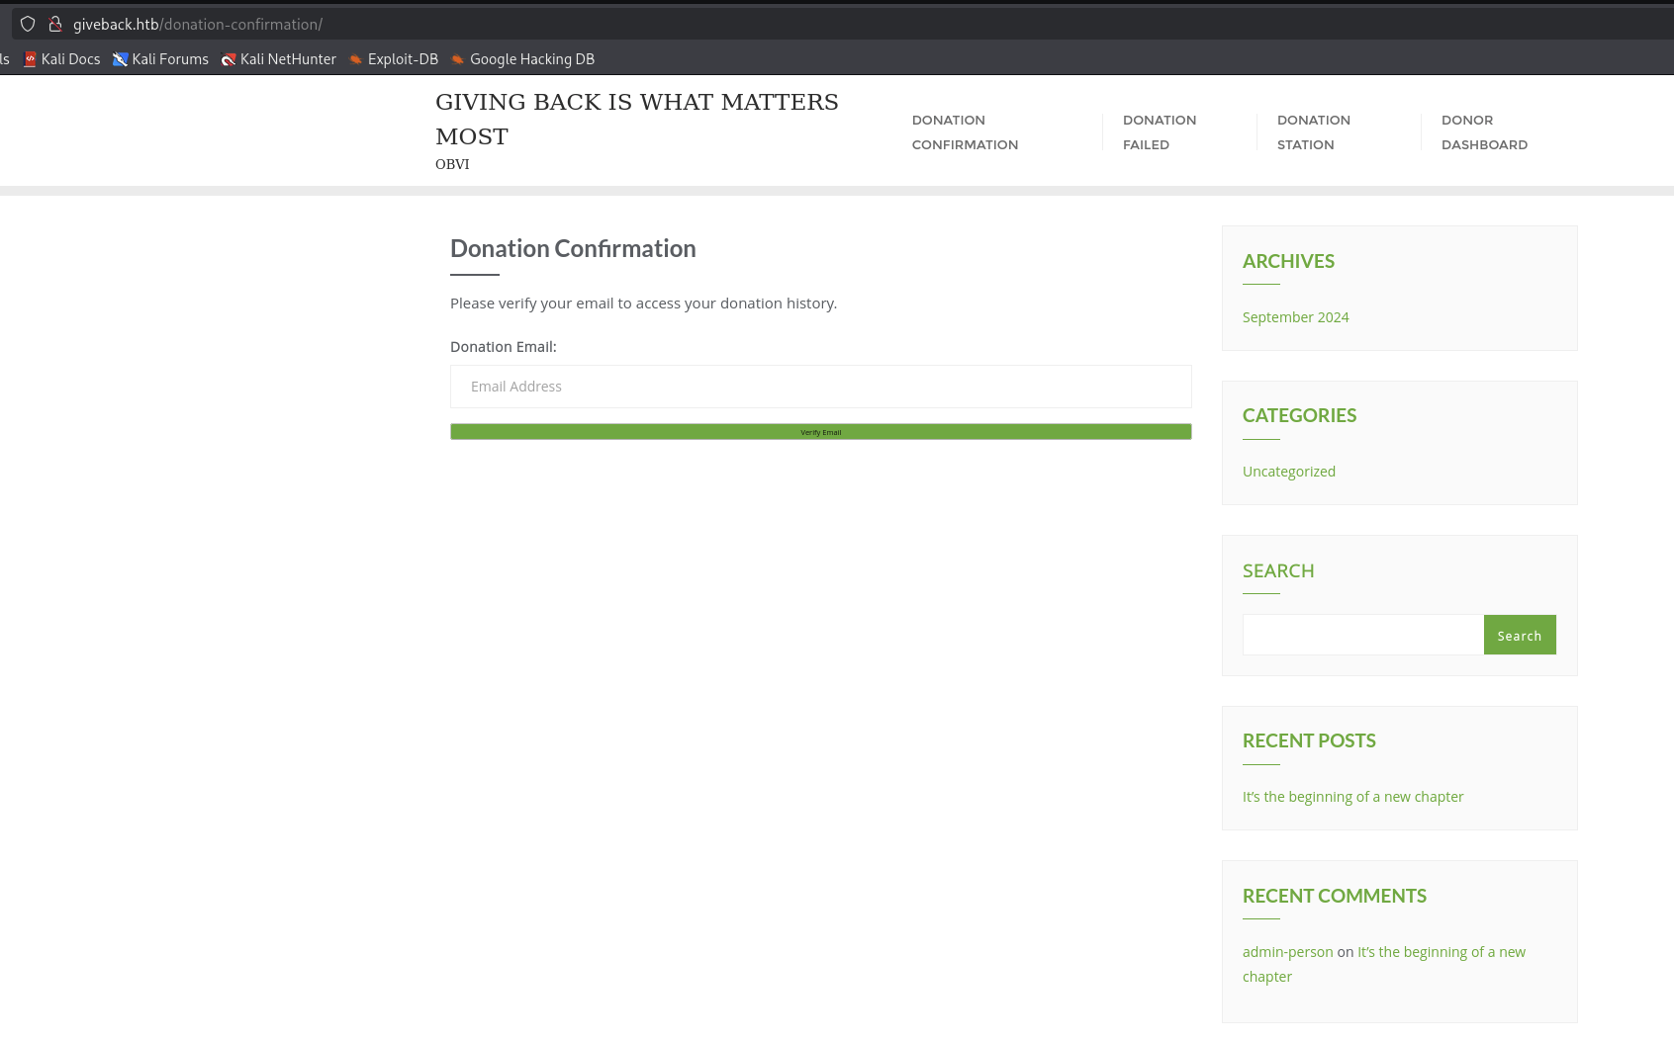Click the site title Giving Back Is What Matters
The width and height of the screenshot is (1674, 1042).
click(x=636, y=118)
